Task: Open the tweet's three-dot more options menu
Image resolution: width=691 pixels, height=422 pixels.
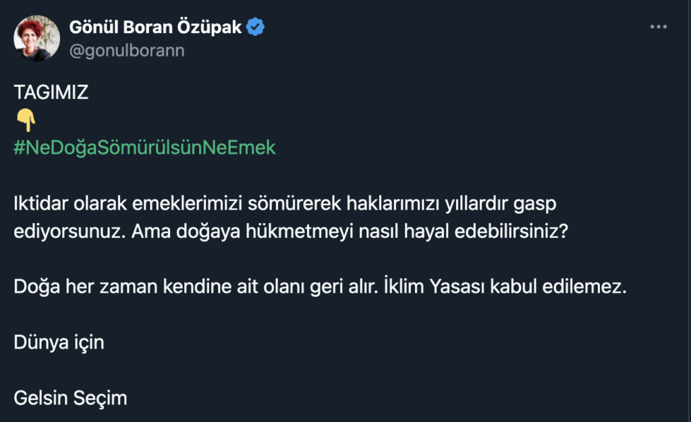Action: (658, 27)
